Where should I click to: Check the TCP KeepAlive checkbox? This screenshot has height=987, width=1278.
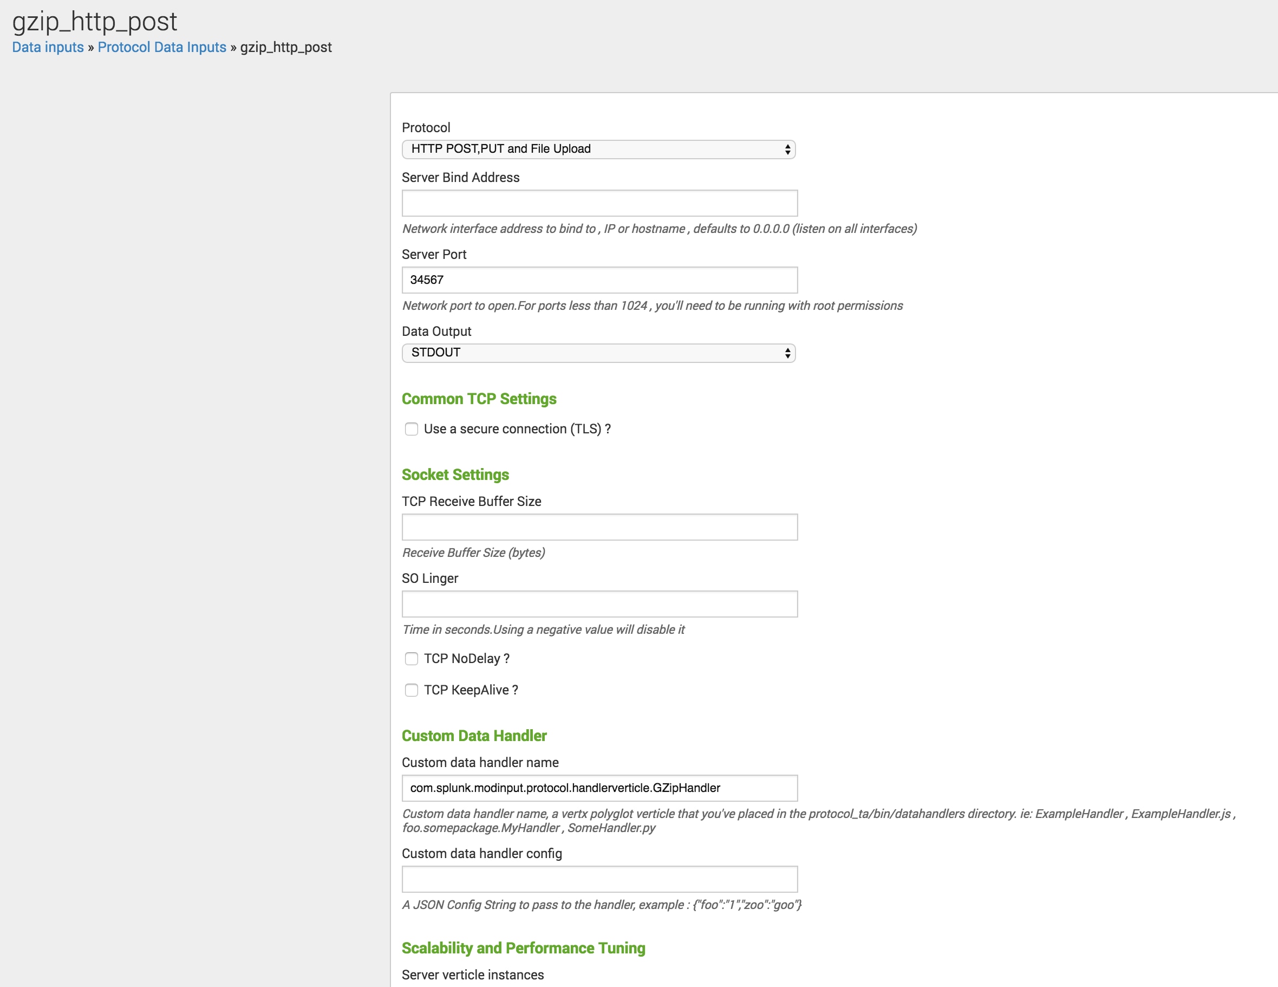pos(412,690)
